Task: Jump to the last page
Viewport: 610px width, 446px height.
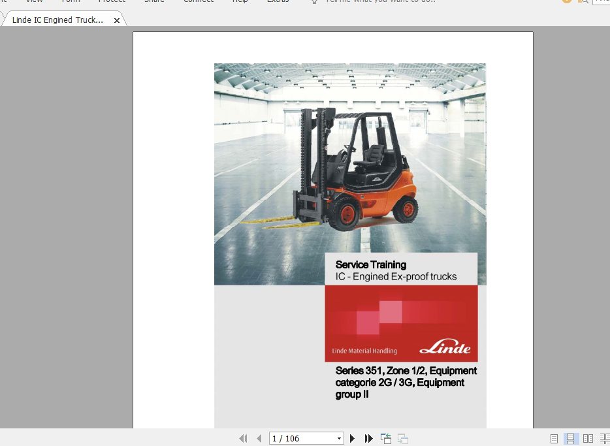Action: [x=368, y=439]
